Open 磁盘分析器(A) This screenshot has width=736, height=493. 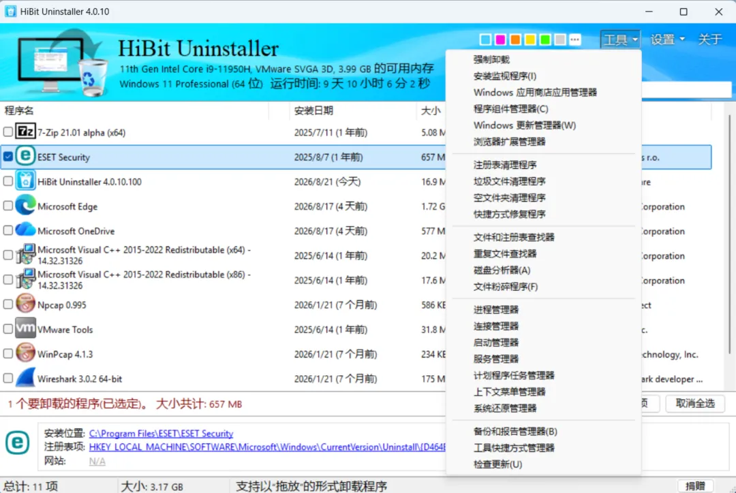(x=502, y=270)
